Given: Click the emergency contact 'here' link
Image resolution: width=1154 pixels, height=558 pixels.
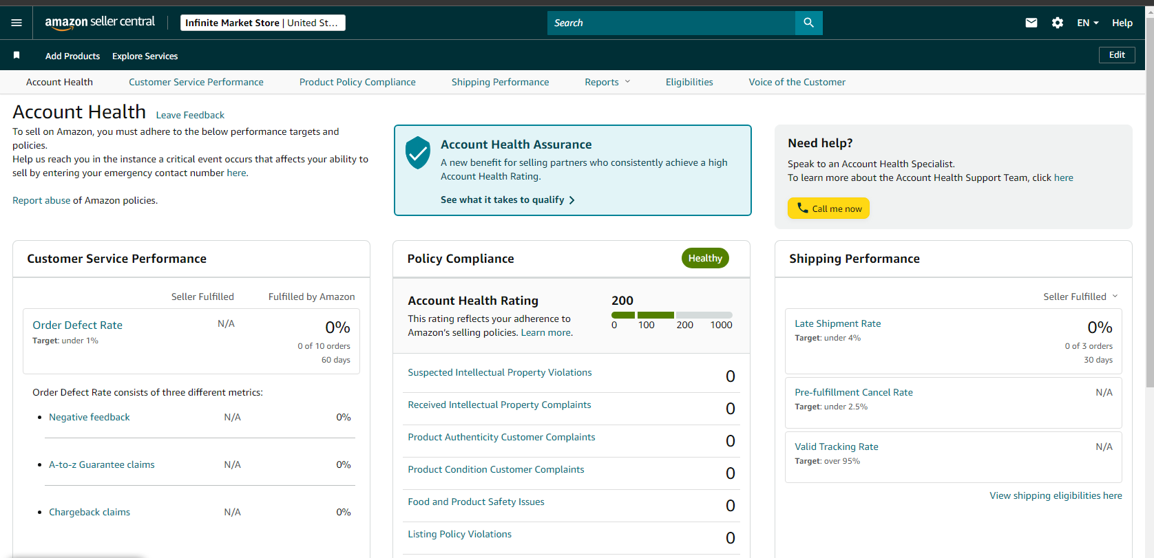Looking at the screenshot, I should pos(236,173).
